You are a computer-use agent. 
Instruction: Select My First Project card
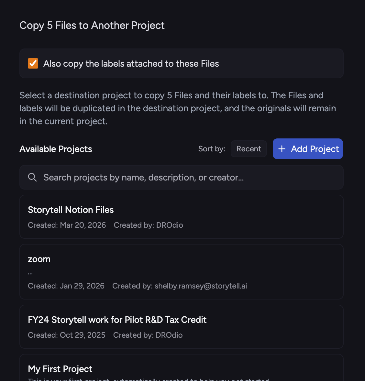pyautogui.click(x=182, y=368)
